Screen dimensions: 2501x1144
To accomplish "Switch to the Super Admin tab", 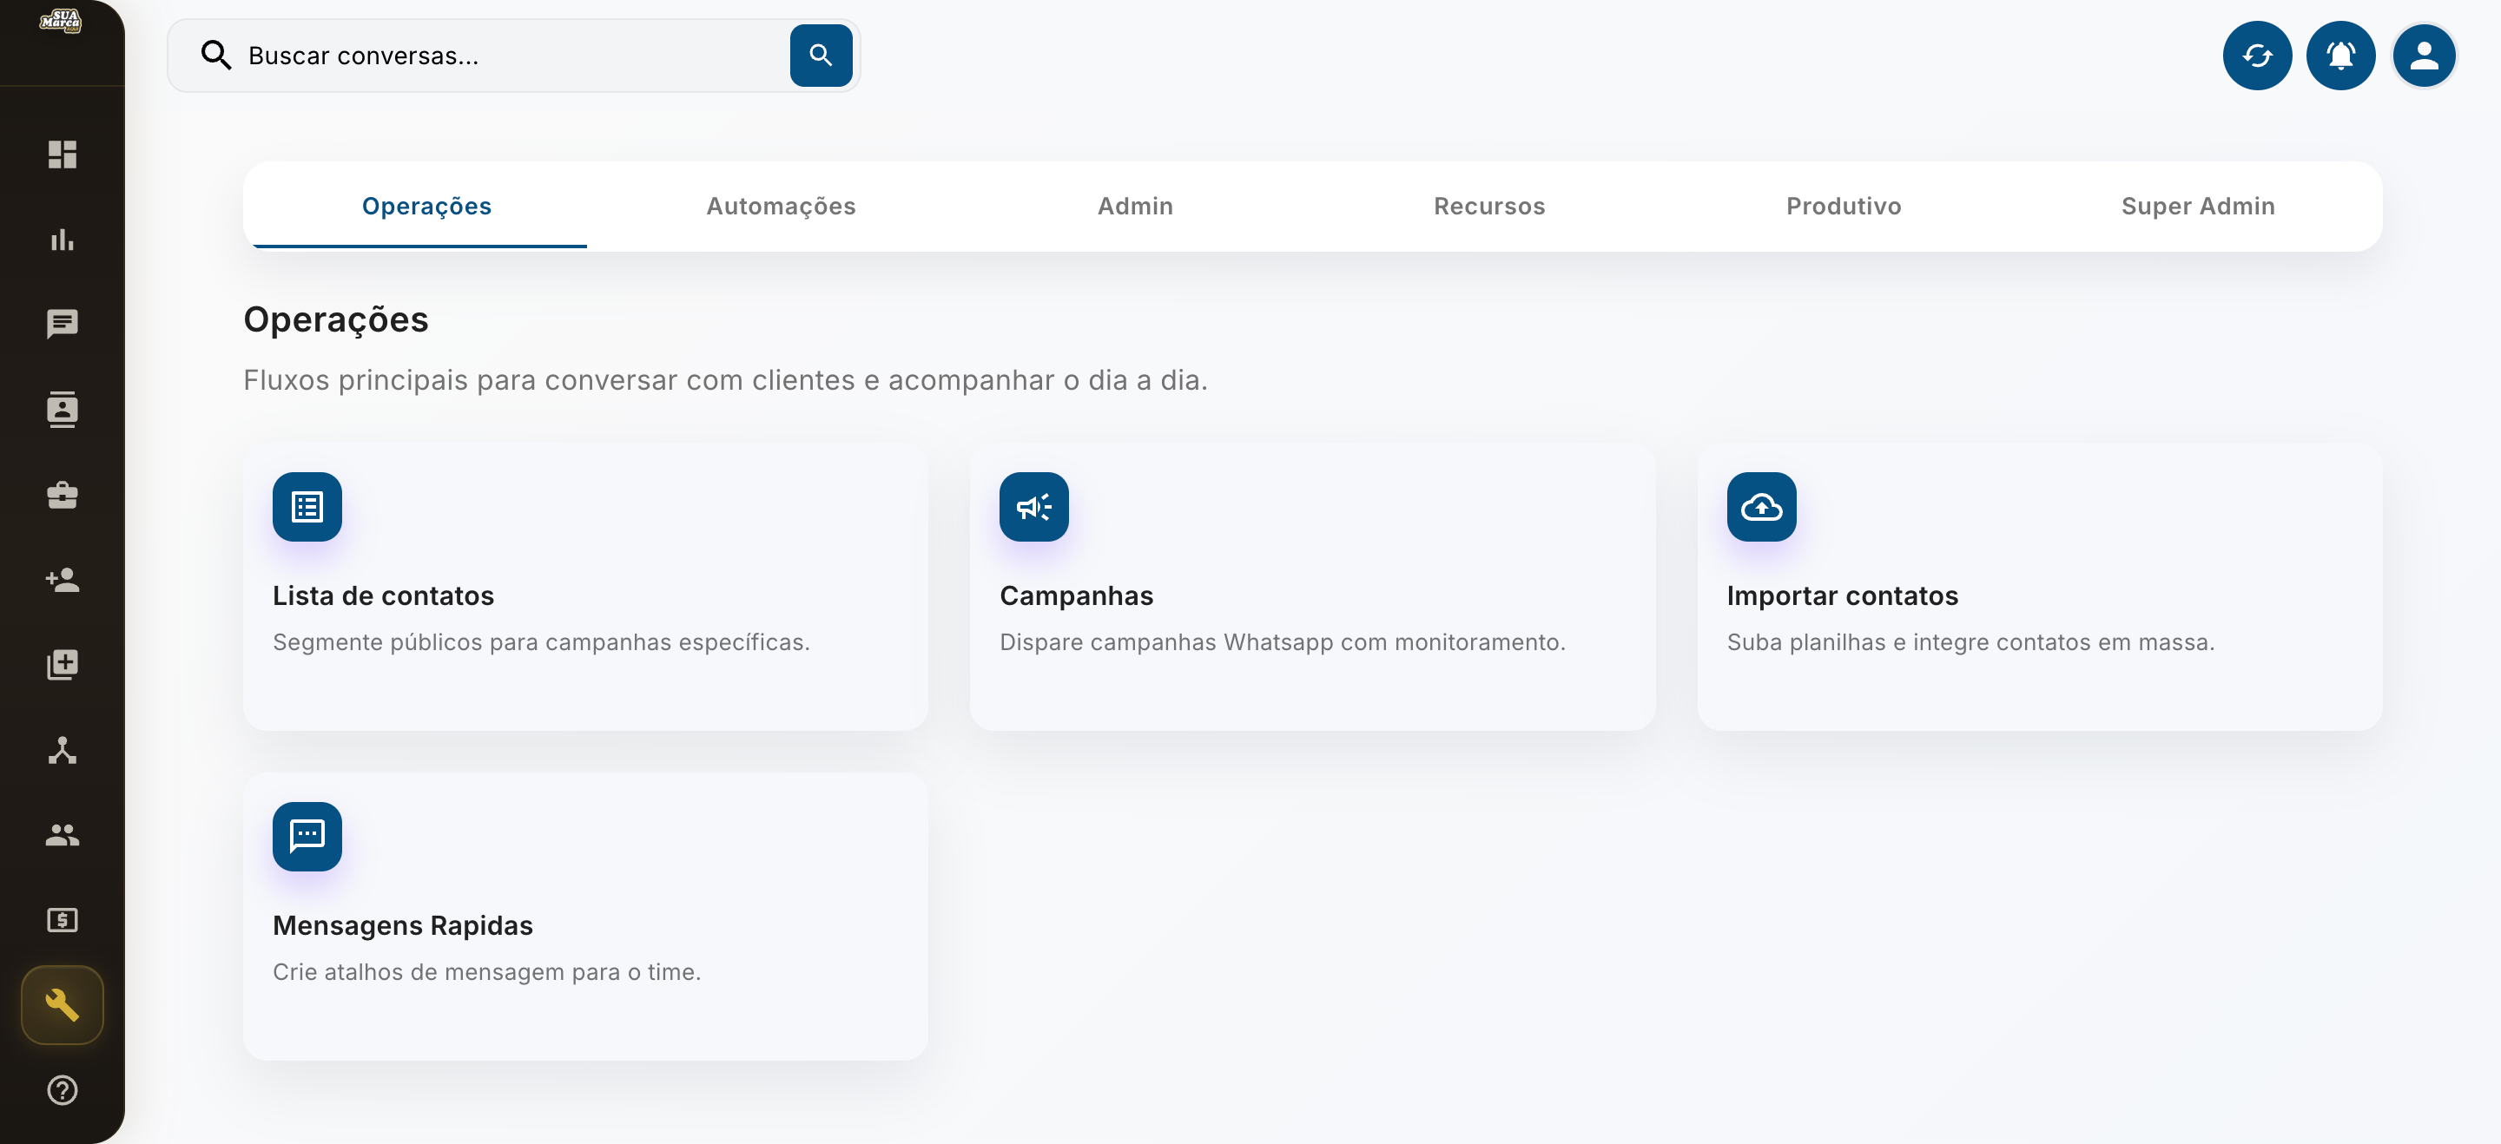I will (2198, 207).
